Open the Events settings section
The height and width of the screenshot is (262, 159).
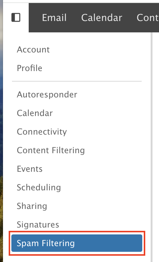coord(30,169)
